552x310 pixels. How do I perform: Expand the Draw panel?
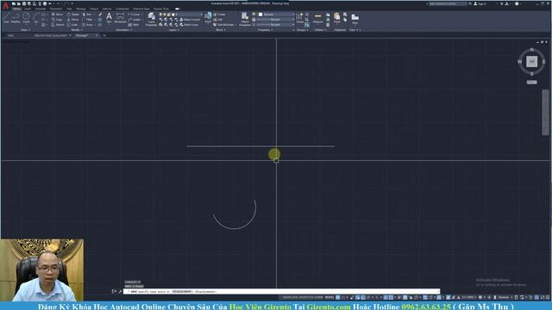pos(25,30)
